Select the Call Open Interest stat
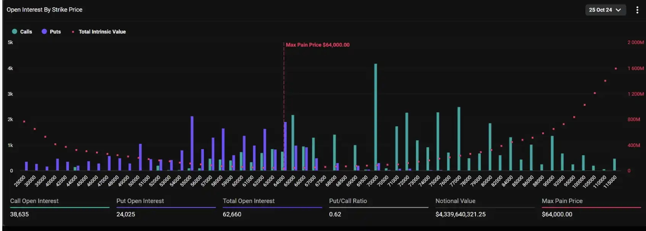 pos(34,201)
